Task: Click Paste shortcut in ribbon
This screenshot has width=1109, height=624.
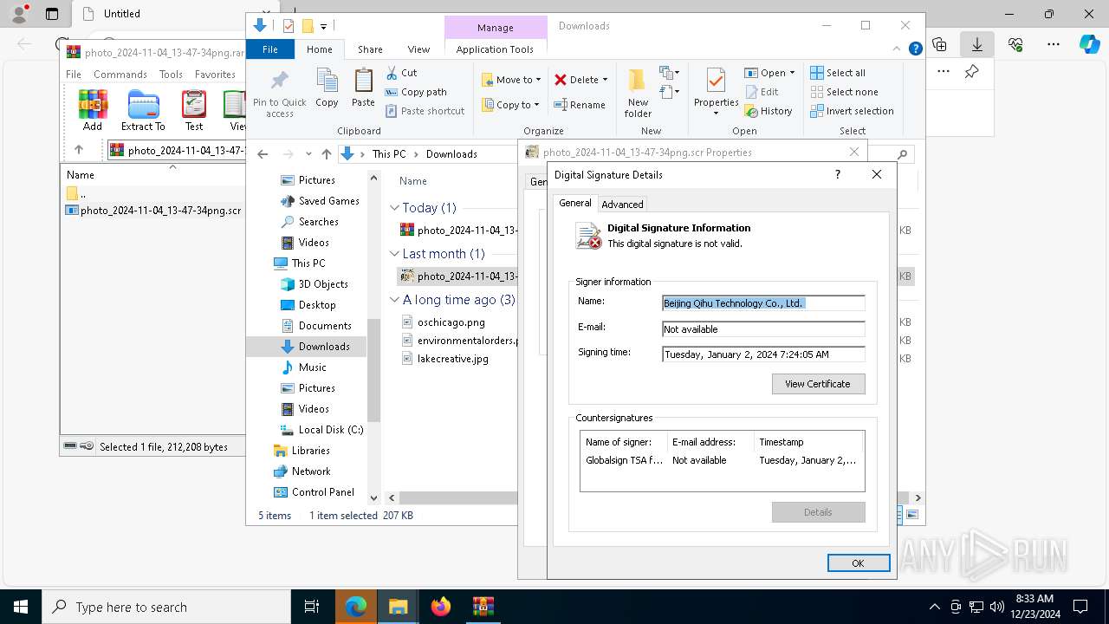Action: tap(425, 111)
